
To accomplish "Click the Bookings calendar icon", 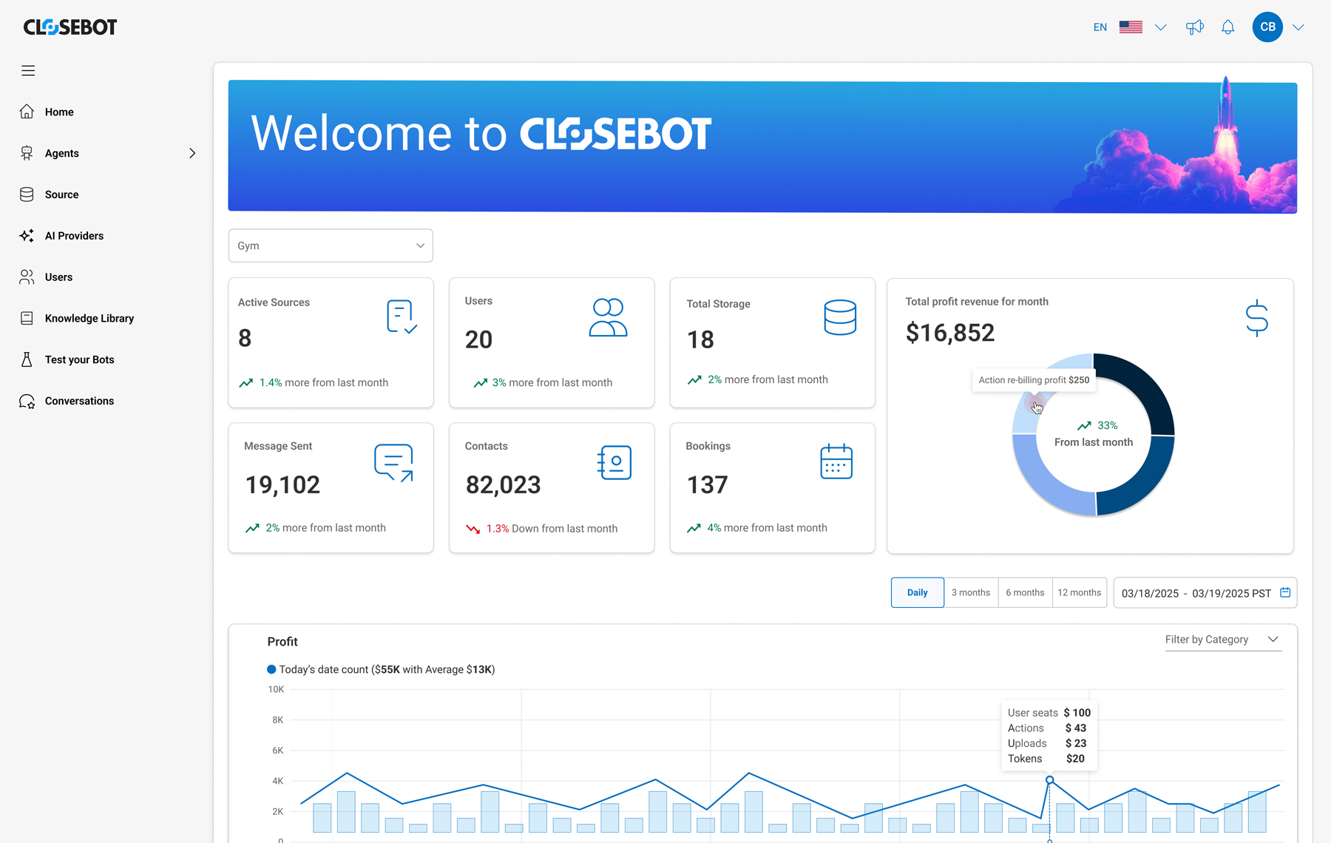I will (836, 461).
